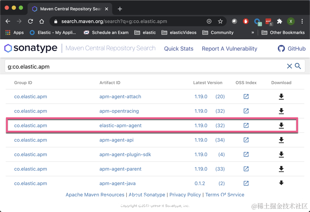
Task: Show all (34) versions of apm-agent-api
Action: 220,140
